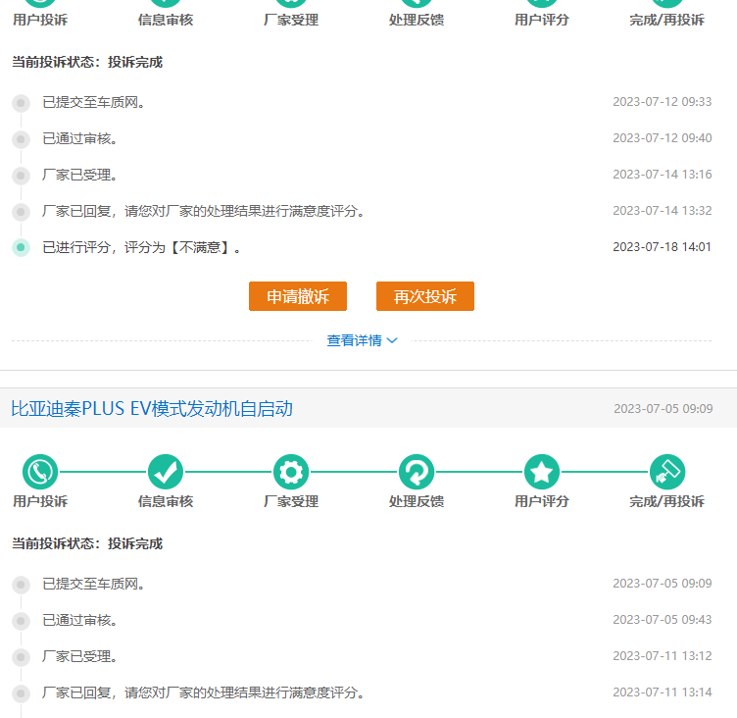Click the gavel 完成/再投诉 icon in the BYD complaint

(x=667, y=472)
